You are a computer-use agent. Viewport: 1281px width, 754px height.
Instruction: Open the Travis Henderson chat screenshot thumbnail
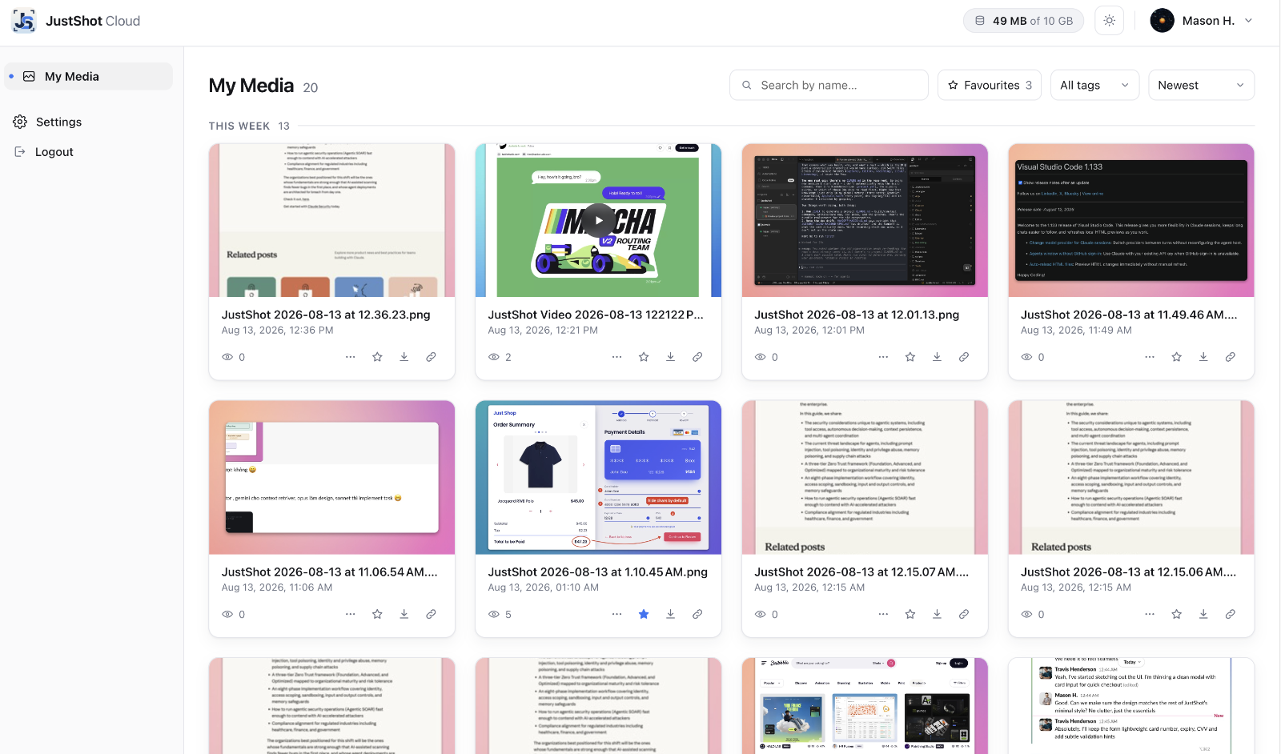[x=1131, y=706]
